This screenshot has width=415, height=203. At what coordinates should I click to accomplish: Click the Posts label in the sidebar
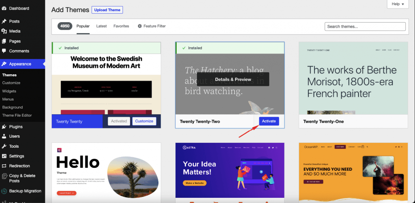pos(14,21)
